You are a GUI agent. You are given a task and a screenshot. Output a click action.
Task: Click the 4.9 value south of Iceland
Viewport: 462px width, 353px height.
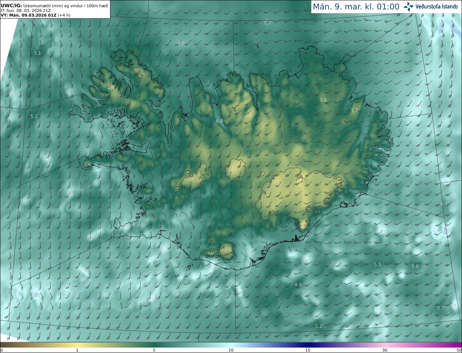(298, 284)
